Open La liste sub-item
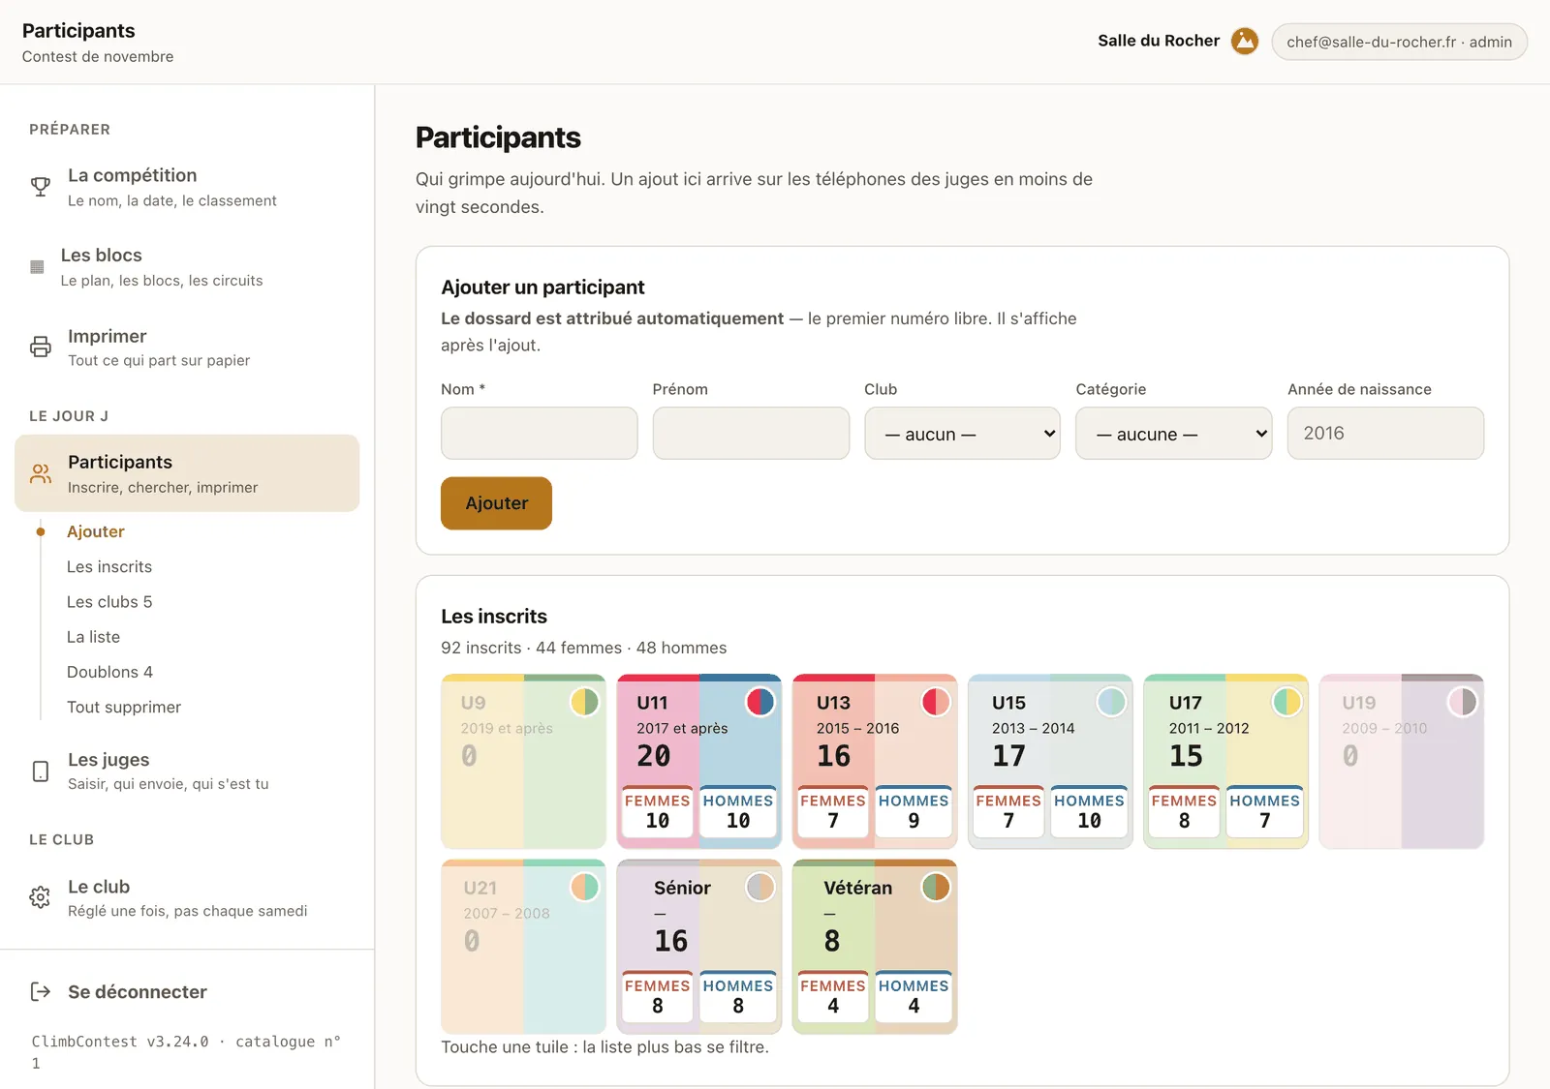The width and height of the screenshot is (1550, 1089). click(94, 637)
